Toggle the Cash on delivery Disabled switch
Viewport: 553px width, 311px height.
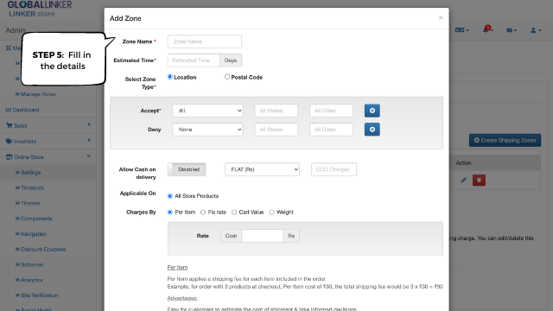click(187, 169)
